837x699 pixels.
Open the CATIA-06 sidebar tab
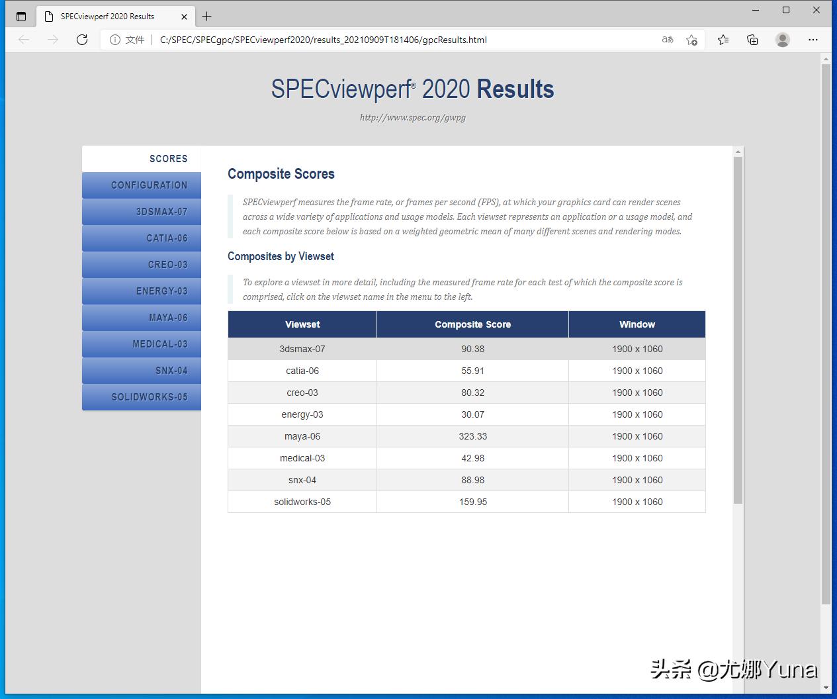point(142,238)
